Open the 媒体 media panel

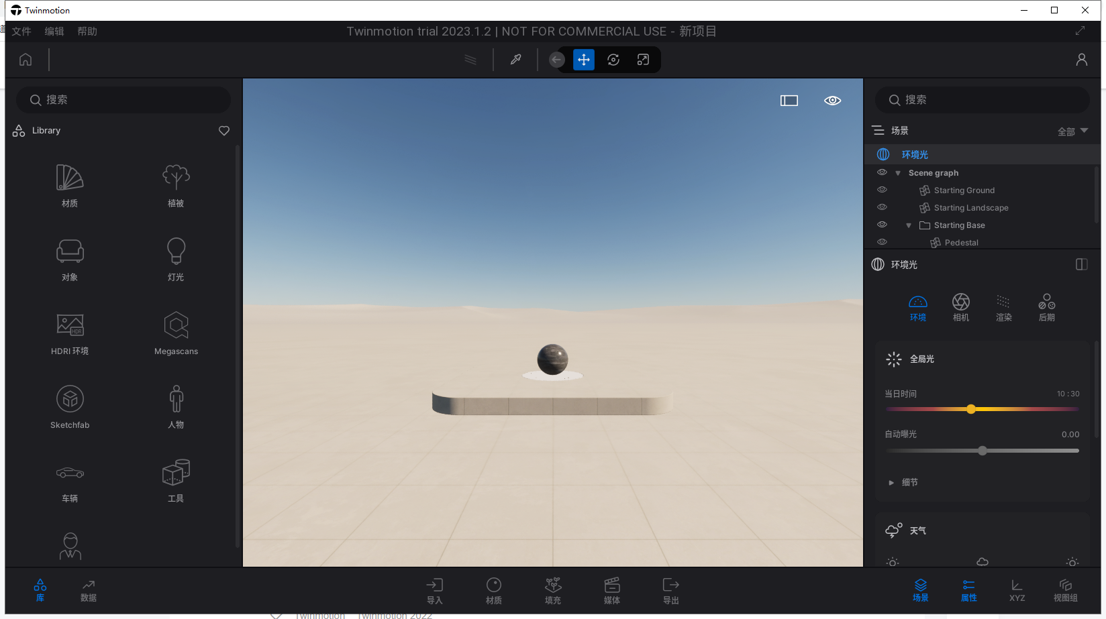[x=612, y=592]
